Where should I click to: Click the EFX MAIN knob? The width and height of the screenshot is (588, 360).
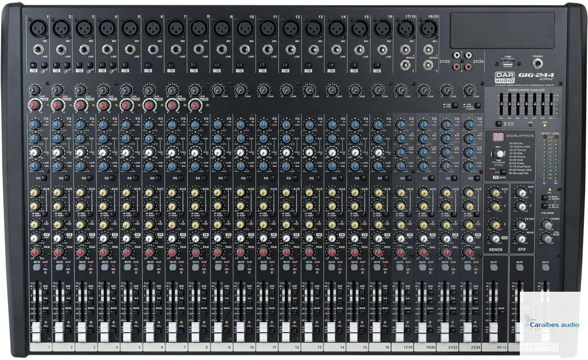click(x=521, y=238)
